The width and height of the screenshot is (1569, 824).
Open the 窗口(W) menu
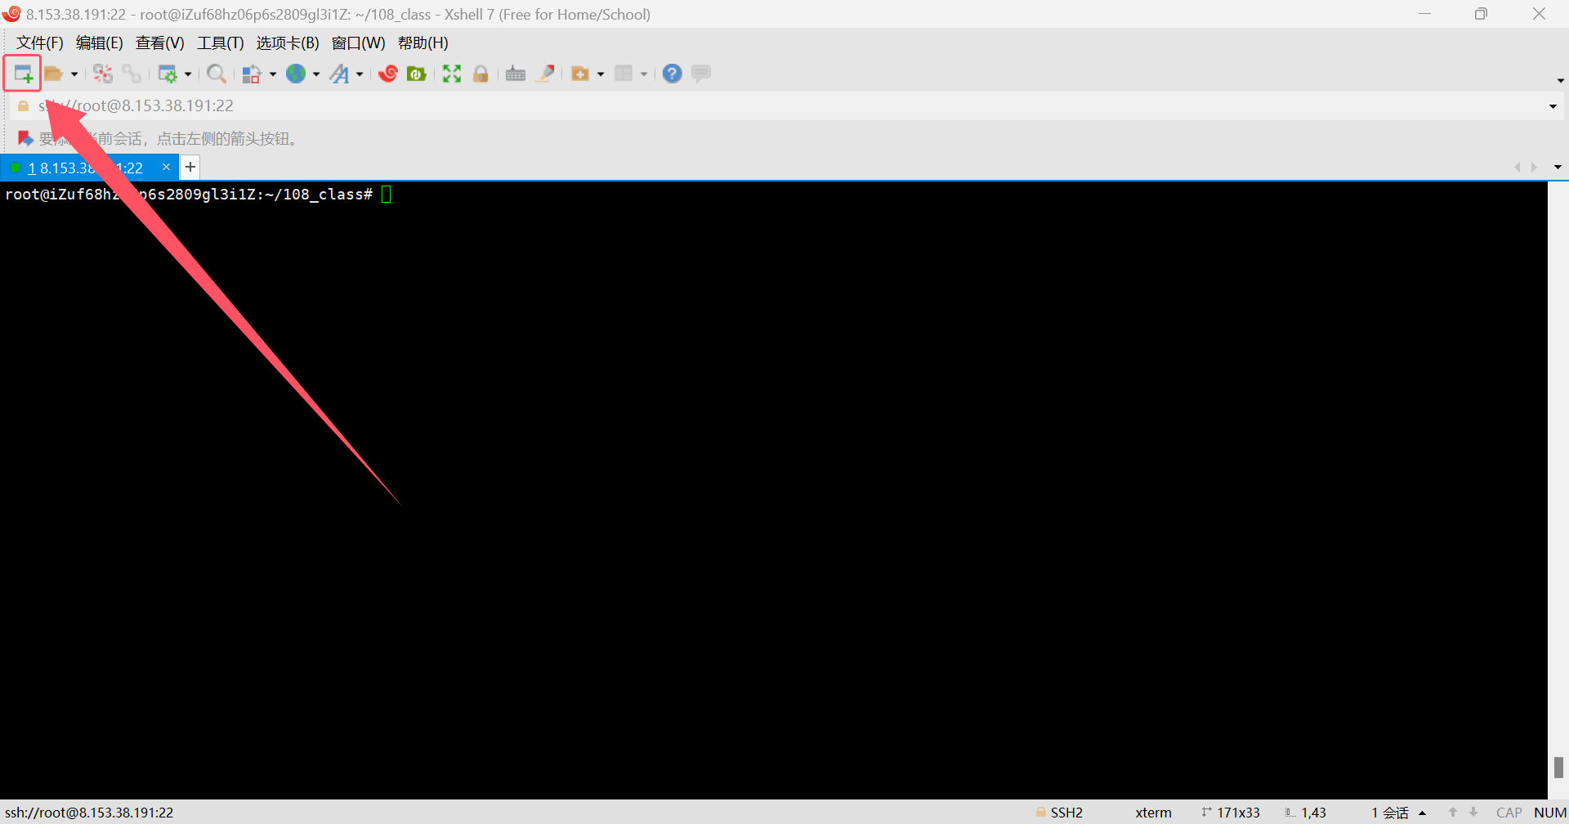point(359,43)
